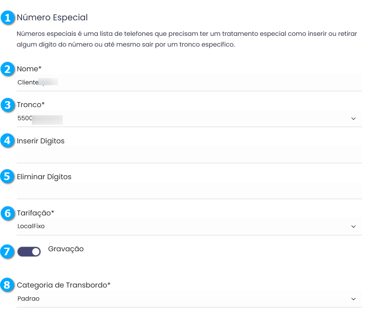The image size is (369, 315).
Task: Focus the Eliminar Dígitos input field
Action: point(189,190)
